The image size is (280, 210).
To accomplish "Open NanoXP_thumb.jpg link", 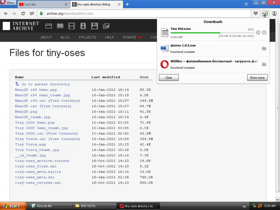I will (x=33, y=117).
